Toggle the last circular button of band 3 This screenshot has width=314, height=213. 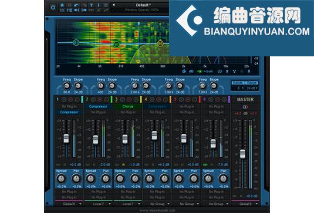click(x=136, y=99)
